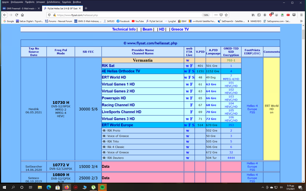Viewport: 306px width, 191px height.
Task: Open Google bookmark
Action: click(9, 21)
